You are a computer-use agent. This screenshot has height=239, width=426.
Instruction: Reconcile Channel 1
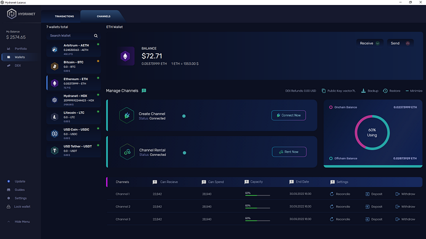(340, 194)
